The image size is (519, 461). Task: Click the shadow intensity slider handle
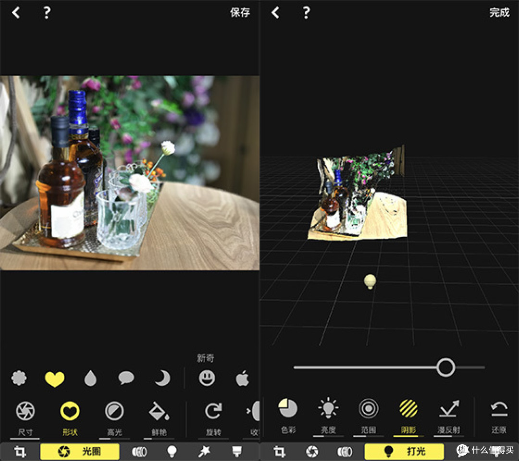(x=445, y=367)
